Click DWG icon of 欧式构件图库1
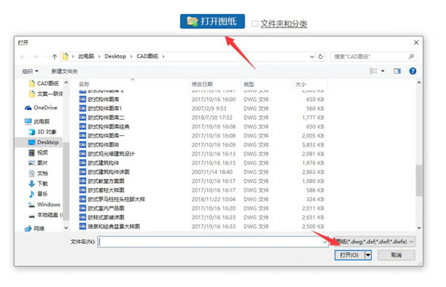This screenshot has height=287, width=446. coord(83,109)
